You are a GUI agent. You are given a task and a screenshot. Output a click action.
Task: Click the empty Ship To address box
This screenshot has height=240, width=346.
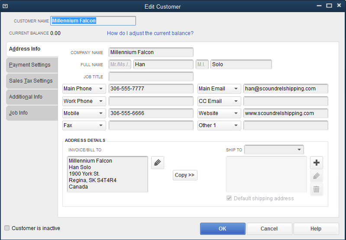[x=266, y=174]
